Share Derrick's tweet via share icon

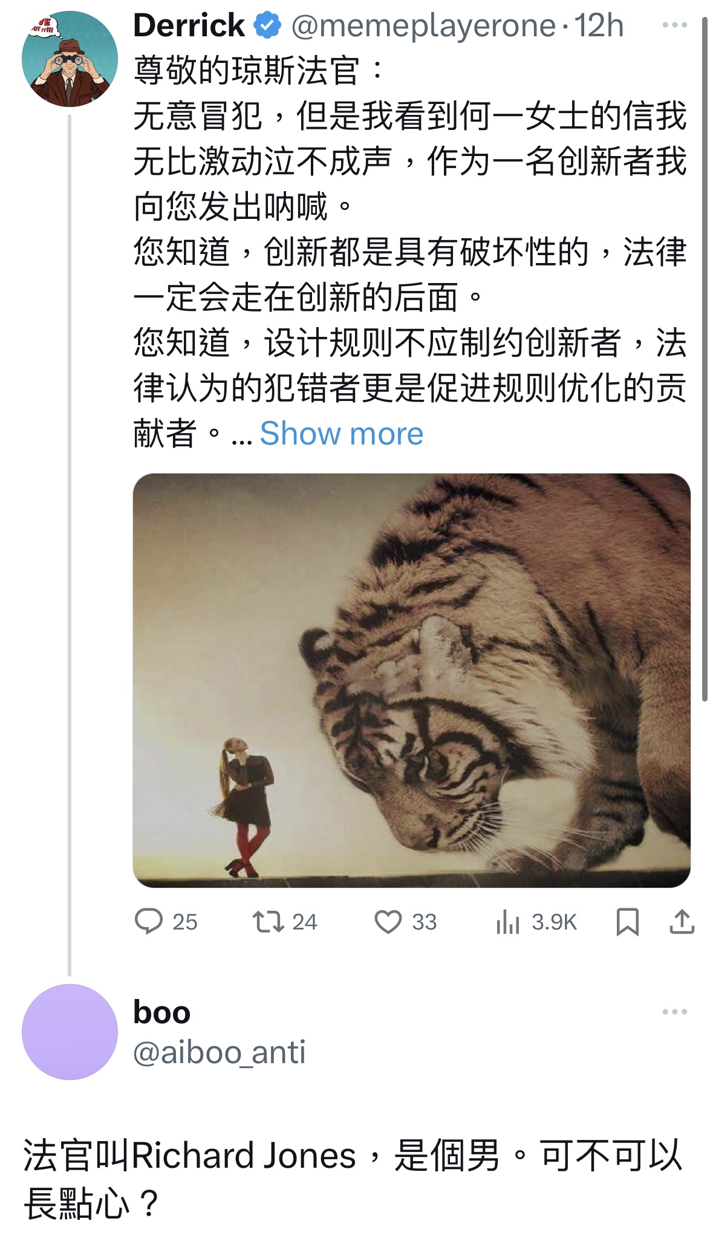(682, 922)
